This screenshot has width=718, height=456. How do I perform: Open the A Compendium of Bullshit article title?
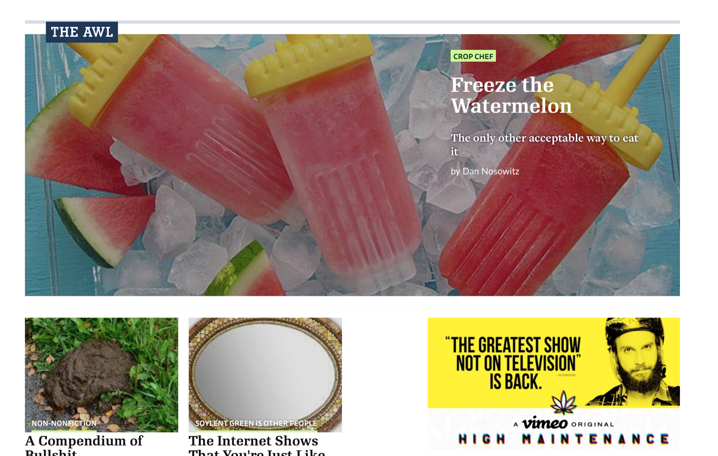pyautogui.click(x=84, y=445)
